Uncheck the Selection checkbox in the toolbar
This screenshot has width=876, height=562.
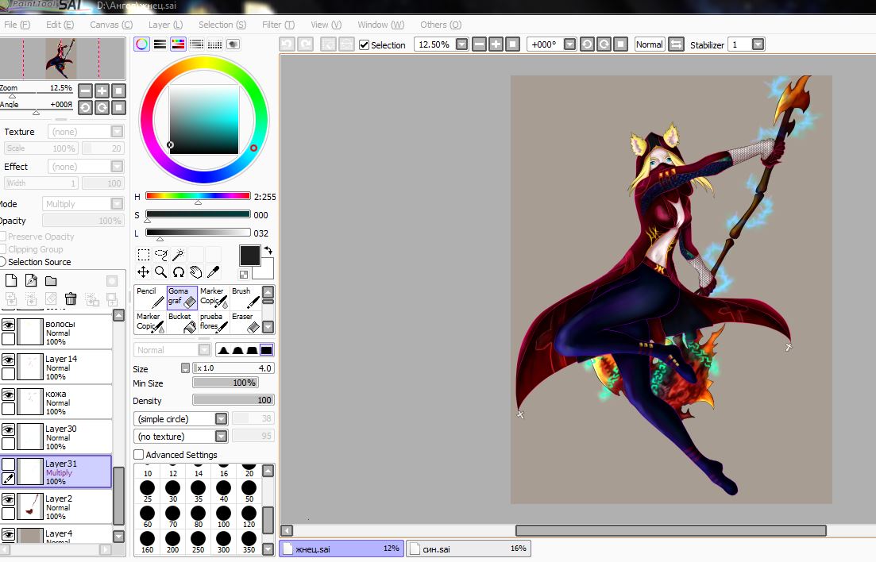pos(365,44)
